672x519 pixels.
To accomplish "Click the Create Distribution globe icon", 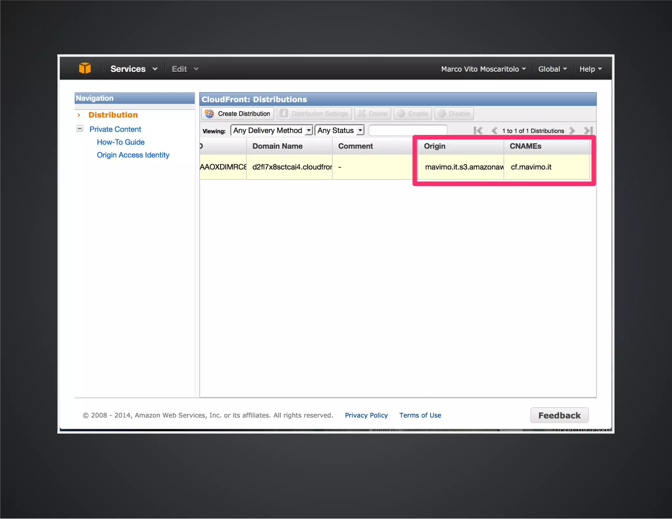I will point(209,114).
